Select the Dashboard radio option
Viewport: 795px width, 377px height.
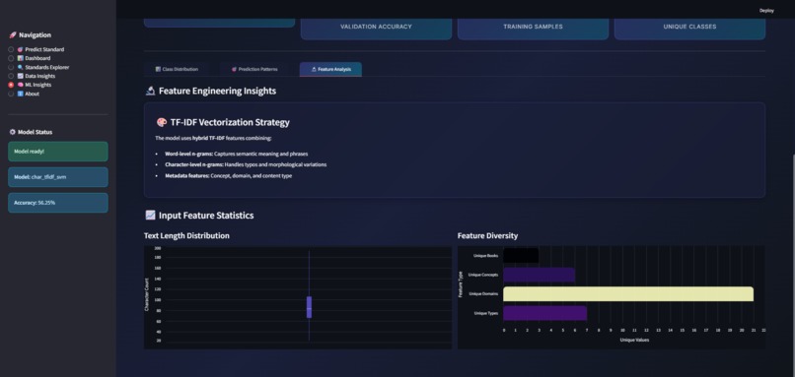pyautogui.click(x=11, y=58)
